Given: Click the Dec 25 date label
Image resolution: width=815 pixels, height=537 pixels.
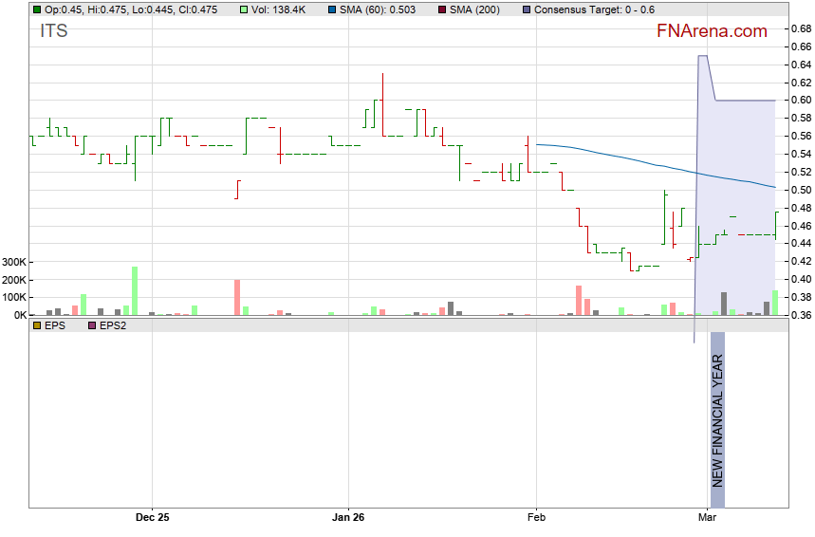Looking at the screenshot, I should point(152,518).
